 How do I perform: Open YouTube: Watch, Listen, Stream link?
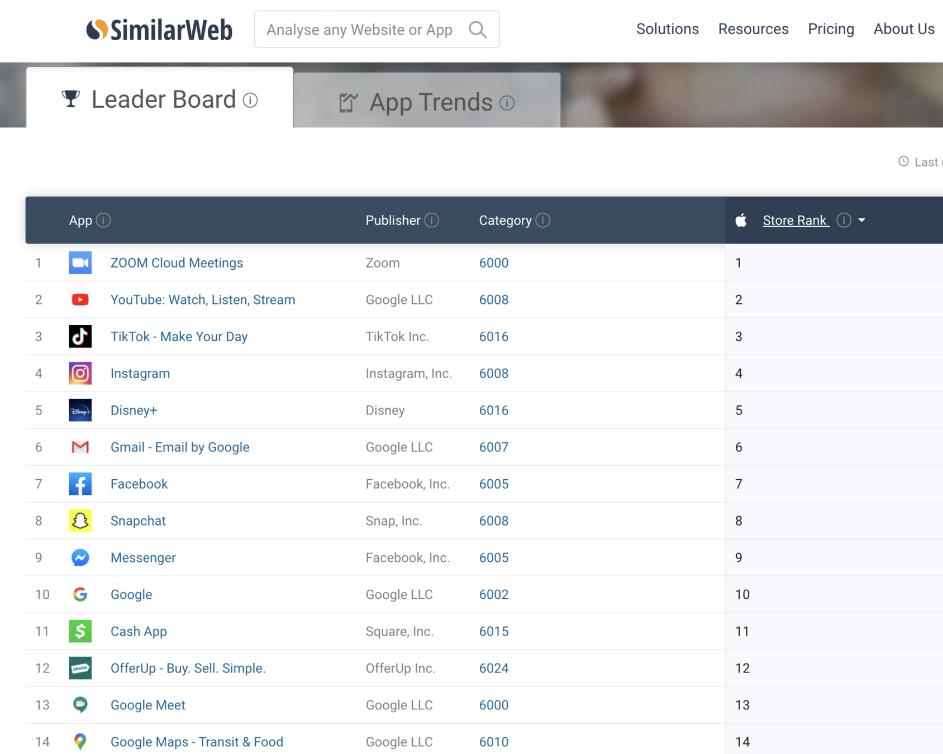coord(203,299)
